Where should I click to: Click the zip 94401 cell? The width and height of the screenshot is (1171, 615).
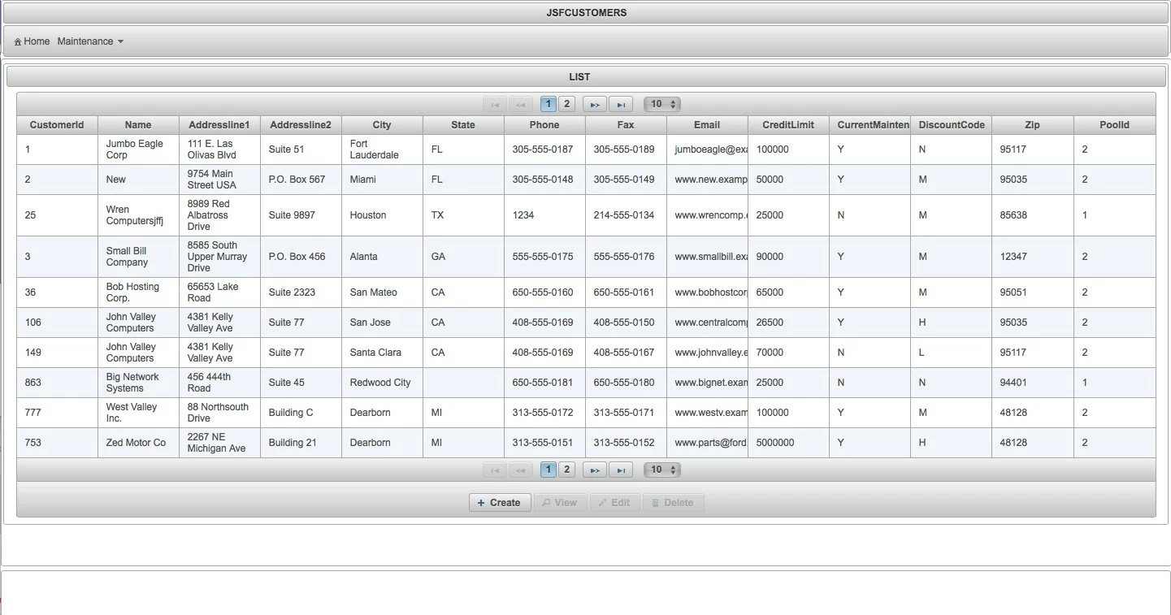point(1033,383)
